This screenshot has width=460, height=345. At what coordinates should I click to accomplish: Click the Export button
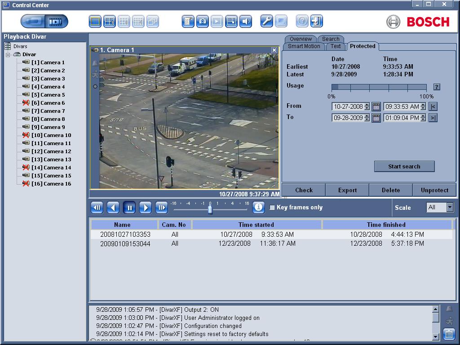[x=347, y=190]
